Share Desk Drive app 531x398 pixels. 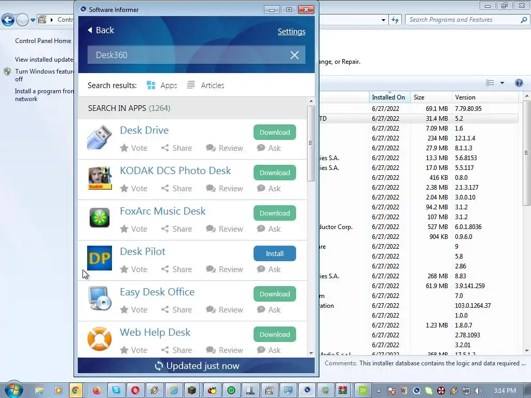click(x=177, y=148)
